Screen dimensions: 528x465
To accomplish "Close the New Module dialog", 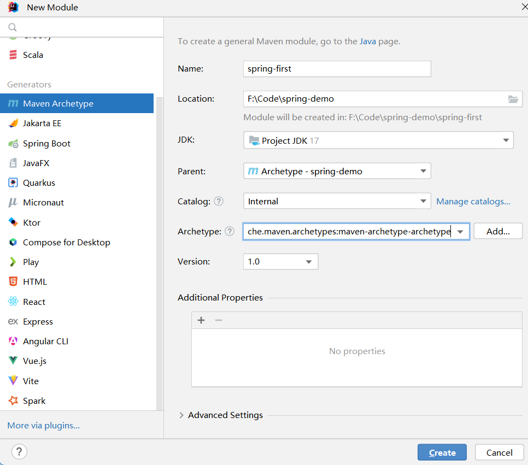I will tap(524, 7).
